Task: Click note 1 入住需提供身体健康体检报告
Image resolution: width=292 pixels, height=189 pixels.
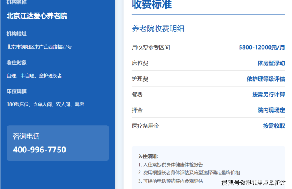Action: point(170,165)
